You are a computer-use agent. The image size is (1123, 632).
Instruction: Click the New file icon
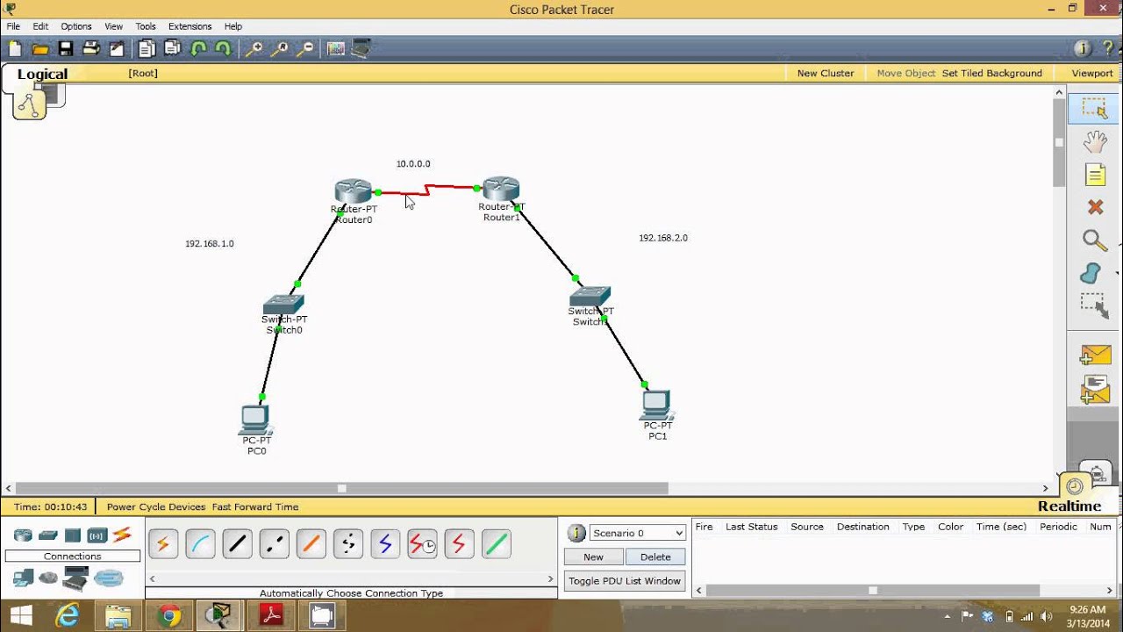tap(15, 49)
